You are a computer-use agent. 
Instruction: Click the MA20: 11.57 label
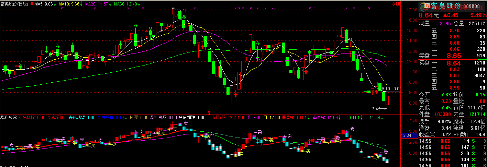(x=97, y=4)
